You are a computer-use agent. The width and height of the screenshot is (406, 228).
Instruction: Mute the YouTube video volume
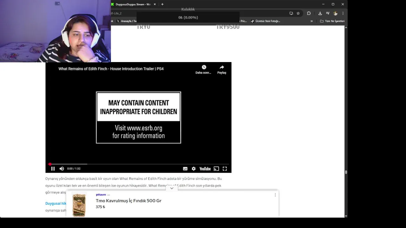(62, 169)
